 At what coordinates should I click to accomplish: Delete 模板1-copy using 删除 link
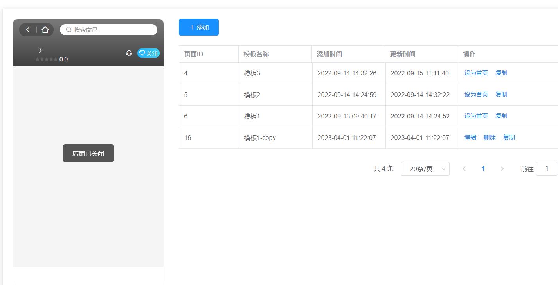coord(489,138)
